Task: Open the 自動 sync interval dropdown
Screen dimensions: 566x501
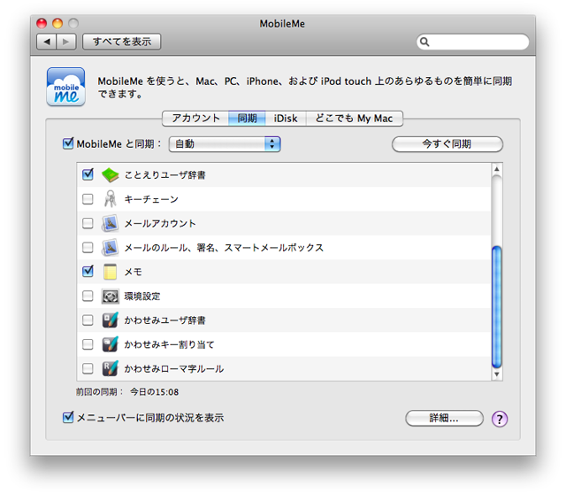Action: point(225,144)
